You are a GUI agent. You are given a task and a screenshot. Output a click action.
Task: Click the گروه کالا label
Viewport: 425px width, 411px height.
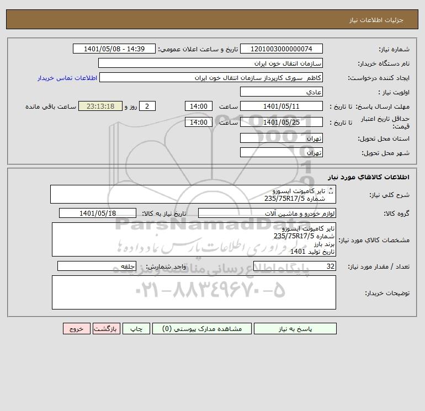(x=396, y=213)
